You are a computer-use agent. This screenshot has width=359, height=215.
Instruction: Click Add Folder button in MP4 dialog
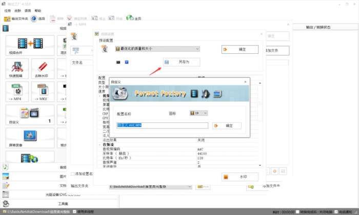coord(265,186)
